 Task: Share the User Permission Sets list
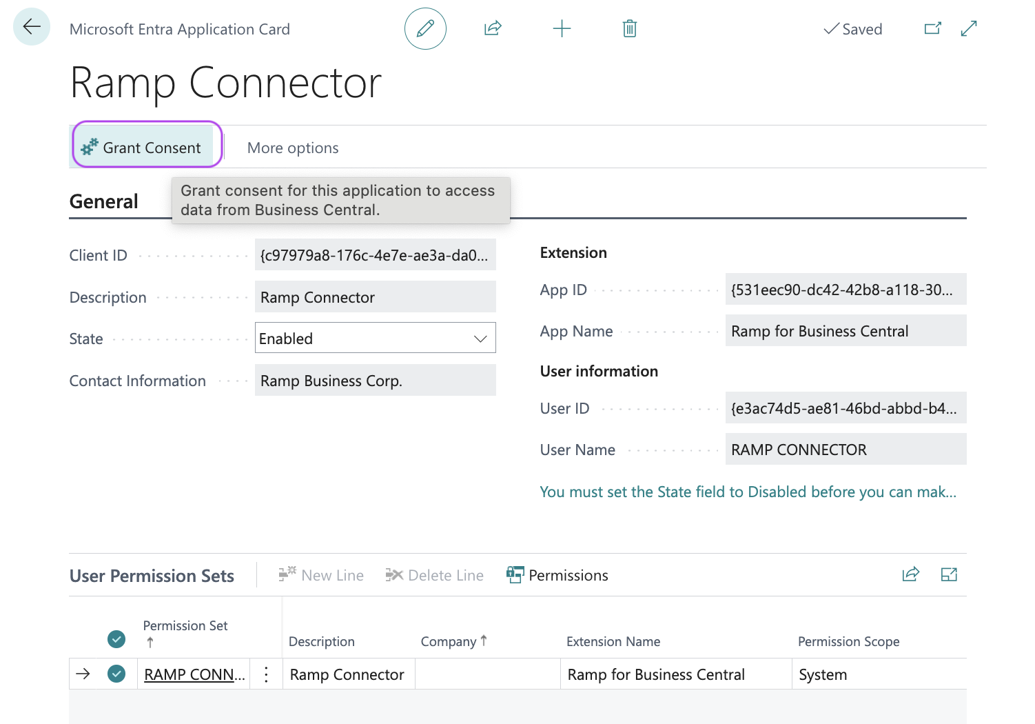tap(911, 574)
